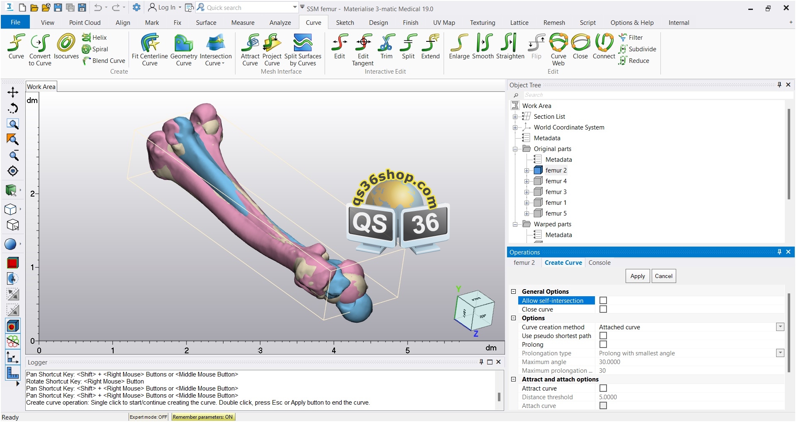Click the Straighten curve tool
Viewport: 796px width, 422px height.
click(510, 47)
